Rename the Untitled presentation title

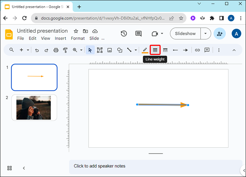[42, 31]
